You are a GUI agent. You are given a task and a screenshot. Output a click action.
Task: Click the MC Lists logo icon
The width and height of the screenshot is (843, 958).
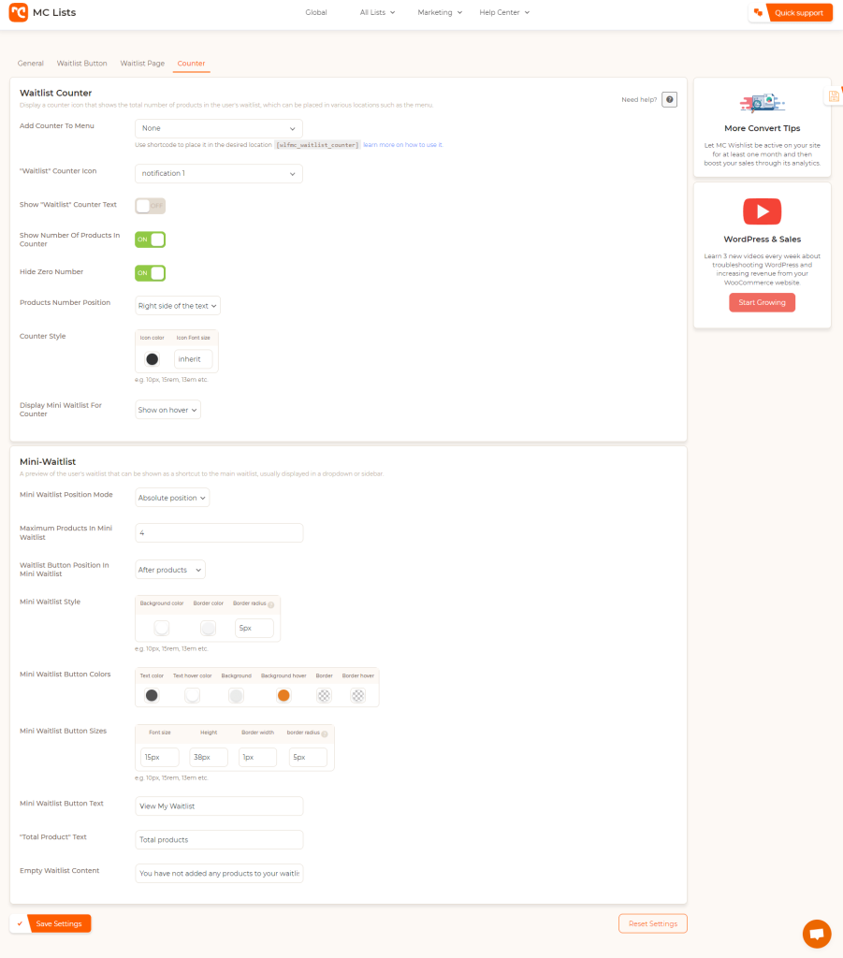19,12
